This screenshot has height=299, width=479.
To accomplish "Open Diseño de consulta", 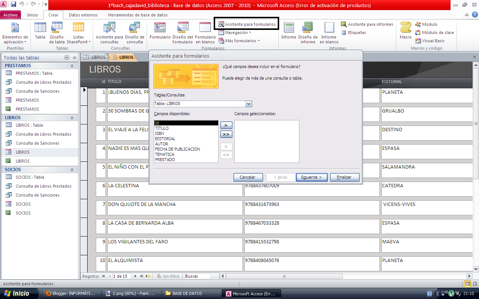I will [x=134, y=32].
